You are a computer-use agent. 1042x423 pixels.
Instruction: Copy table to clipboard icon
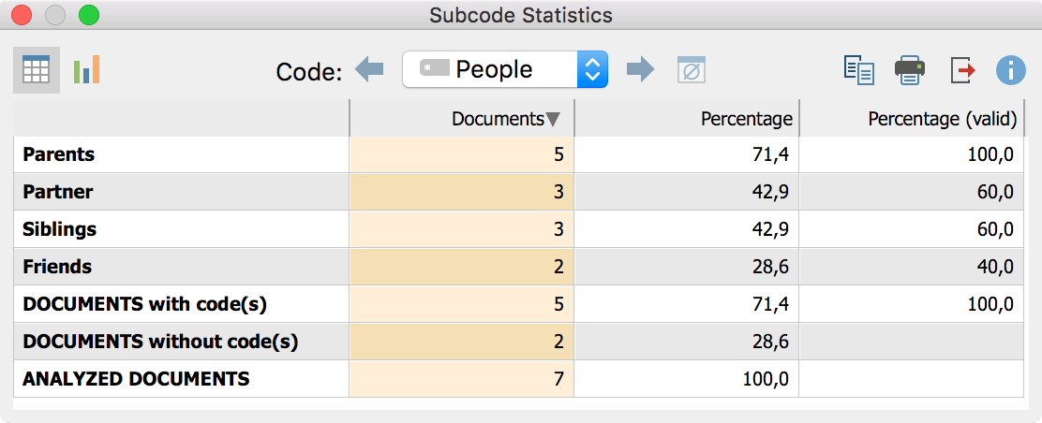pos(858,70)
